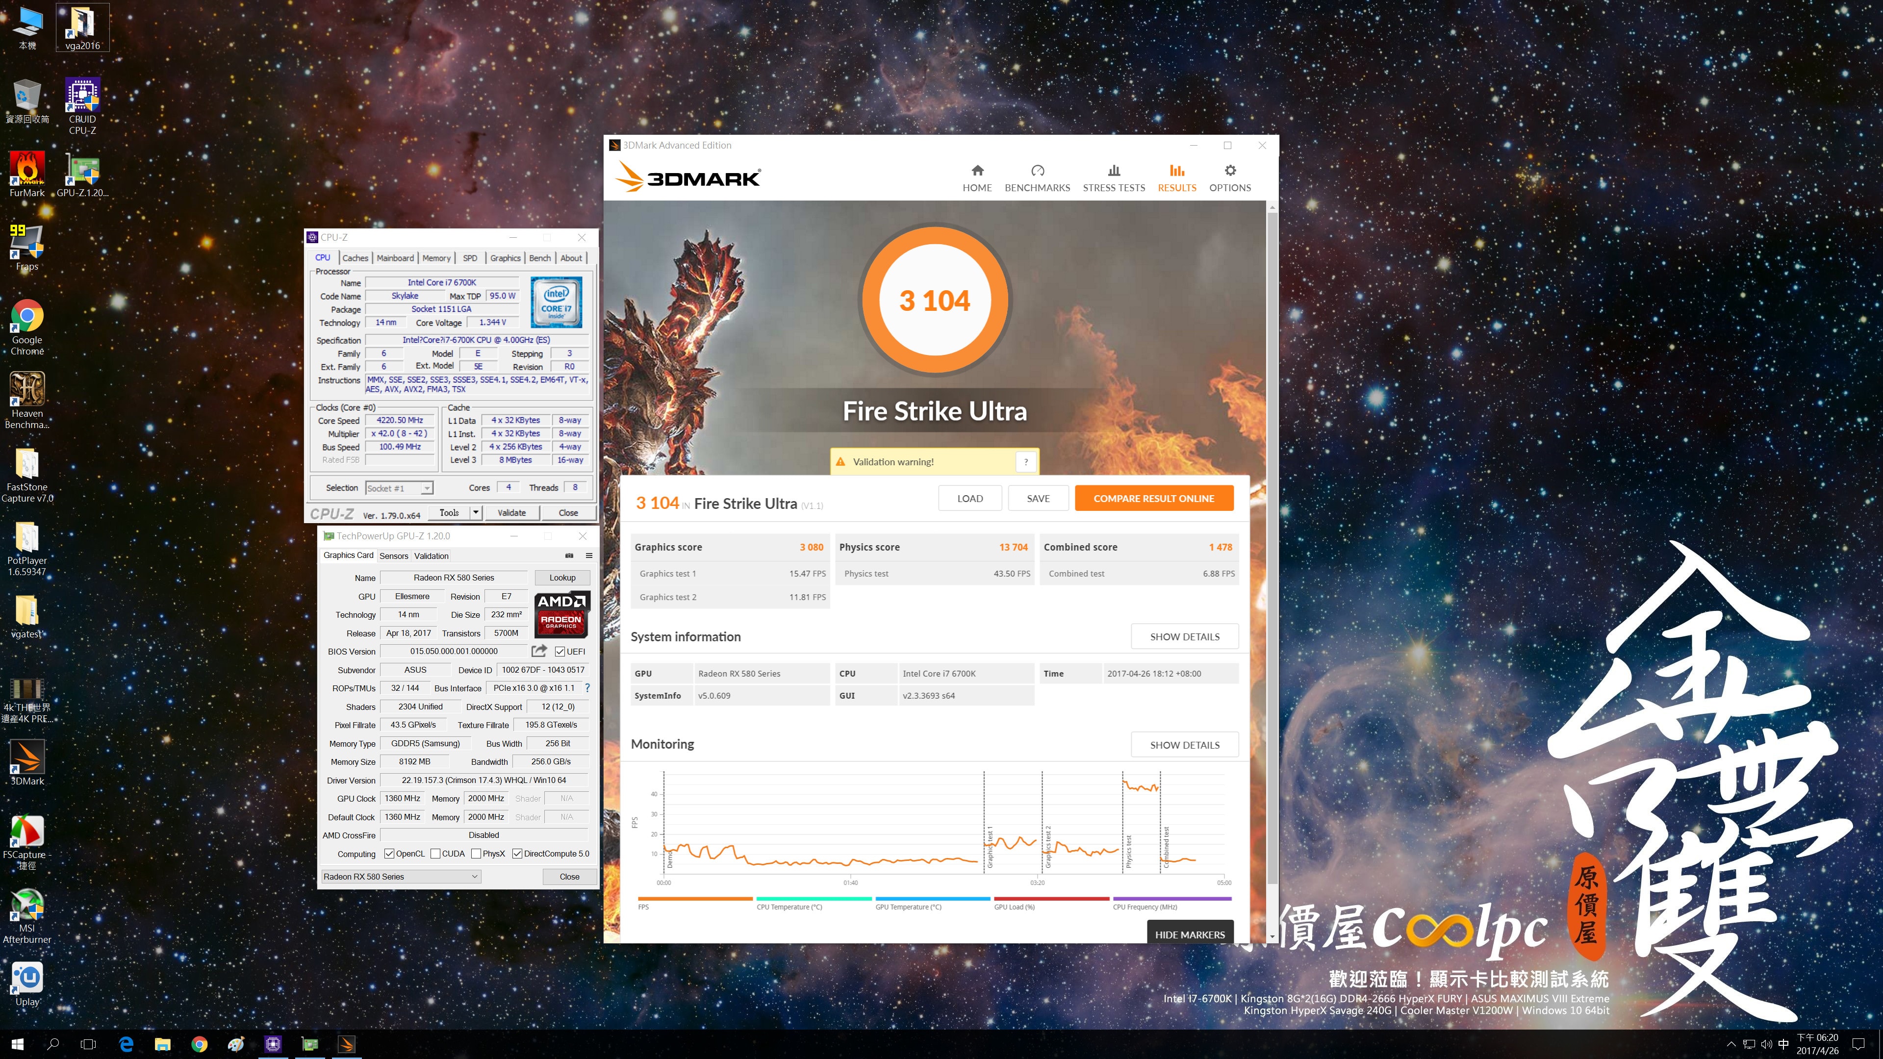Image resolution: width=1883 pixels, height=1059 pixels.
Task: Open 3DMark desktop shortcut
Action: (x=27, y=762)
